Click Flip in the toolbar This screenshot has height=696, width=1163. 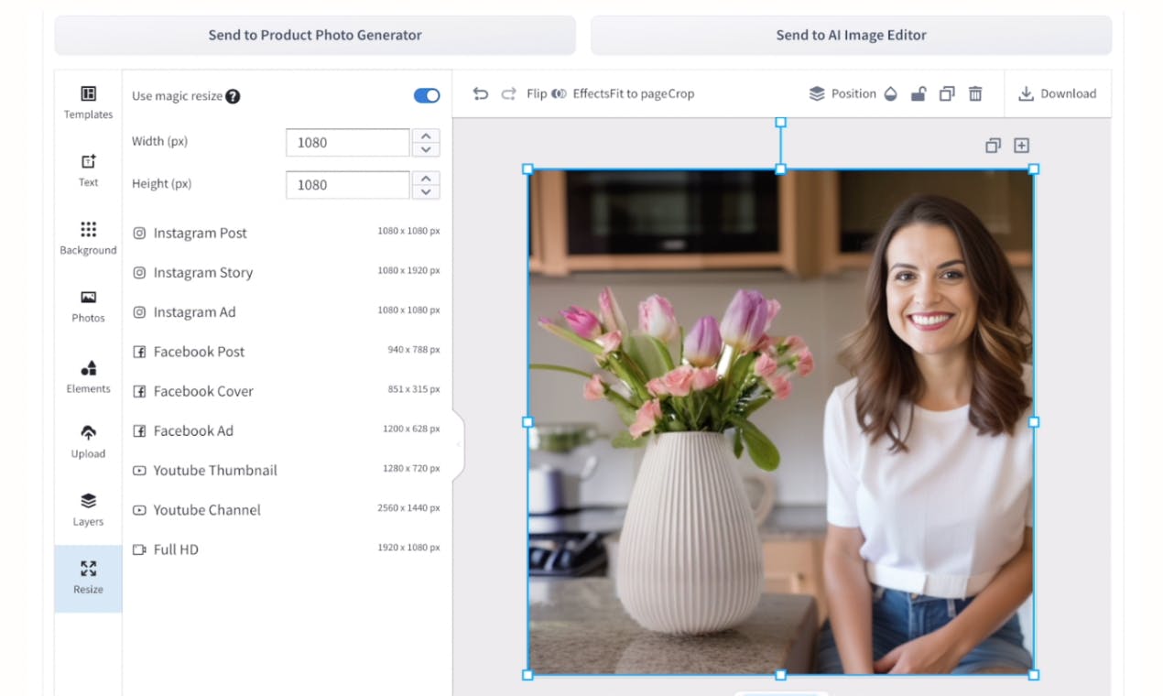[537, 93]
